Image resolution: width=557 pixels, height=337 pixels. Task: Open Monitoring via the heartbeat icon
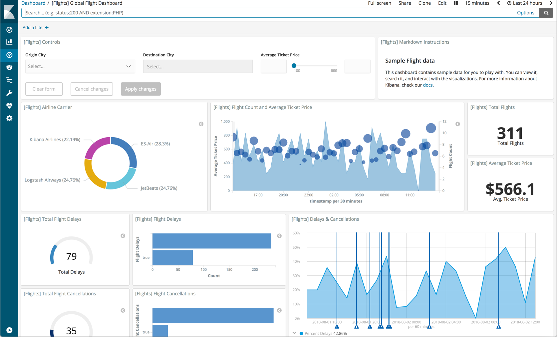[x=9, y=106]
